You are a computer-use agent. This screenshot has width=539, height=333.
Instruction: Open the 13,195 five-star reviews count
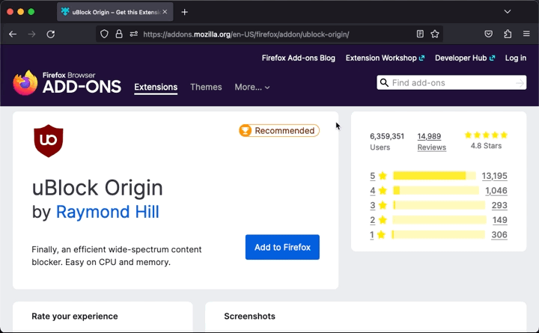(x=494, y=176)
